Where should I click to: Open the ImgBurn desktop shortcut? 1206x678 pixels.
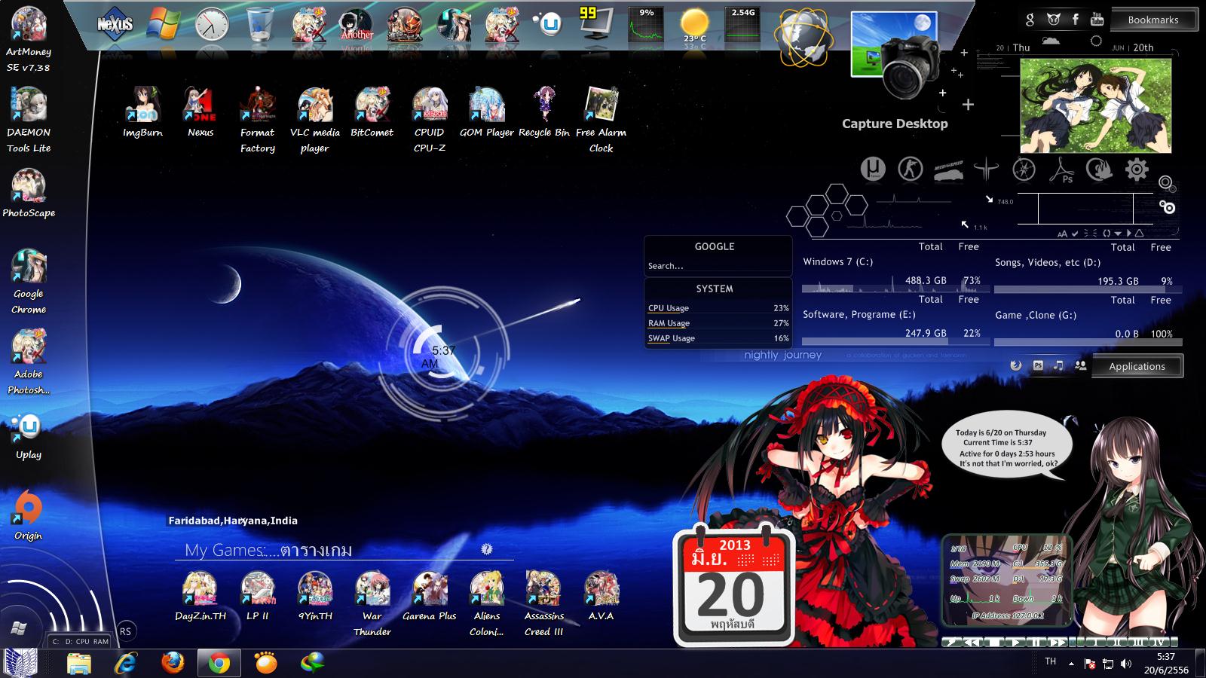tap(142, 112)
